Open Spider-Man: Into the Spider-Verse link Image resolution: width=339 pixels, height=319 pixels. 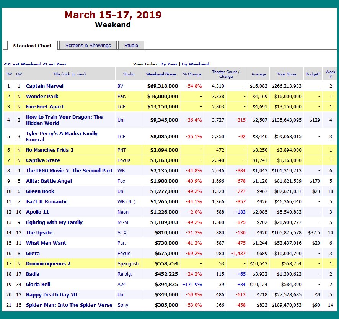(x=69, y=305)
